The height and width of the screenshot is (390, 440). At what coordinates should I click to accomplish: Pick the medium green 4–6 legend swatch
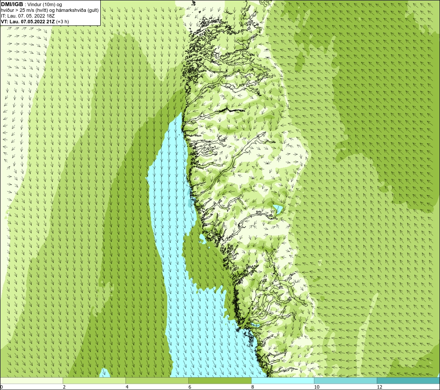[x=157, y=380]
